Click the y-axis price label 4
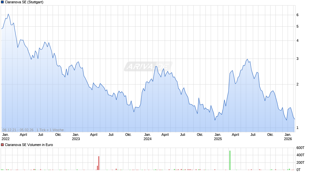This screenshot has height=173, width=309. pyautogui.click(x=297, y=41)
